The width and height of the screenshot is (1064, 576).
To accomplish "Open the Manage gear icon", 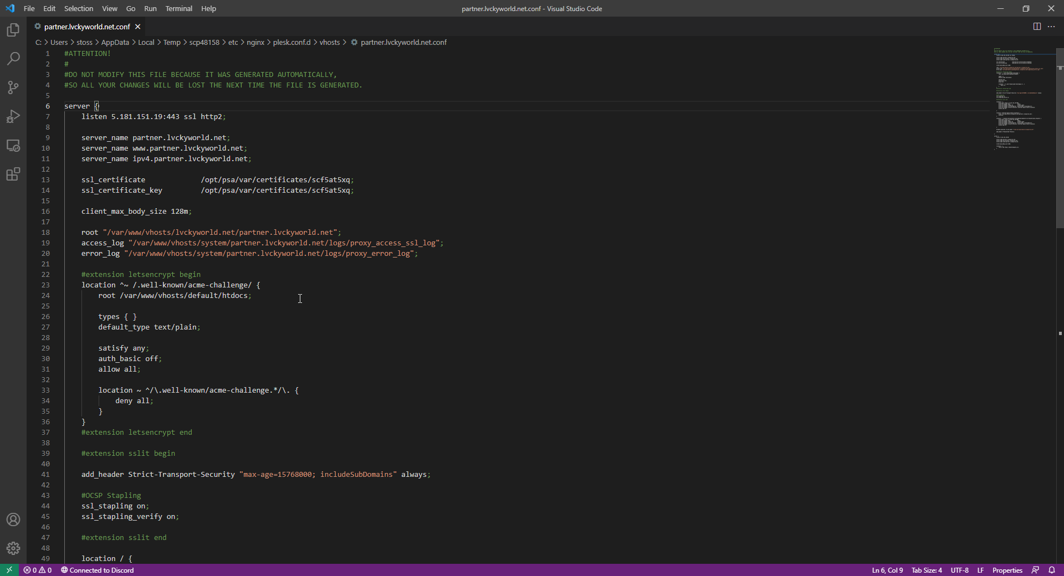I will [13, 548].
